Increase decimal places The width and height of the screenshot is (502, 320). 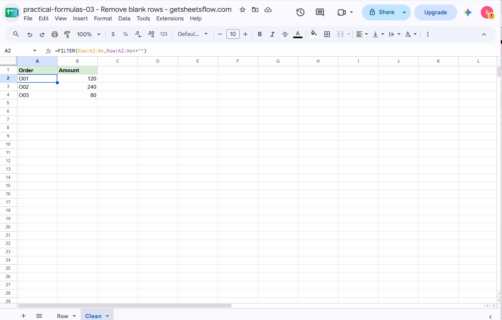[151, 34]
